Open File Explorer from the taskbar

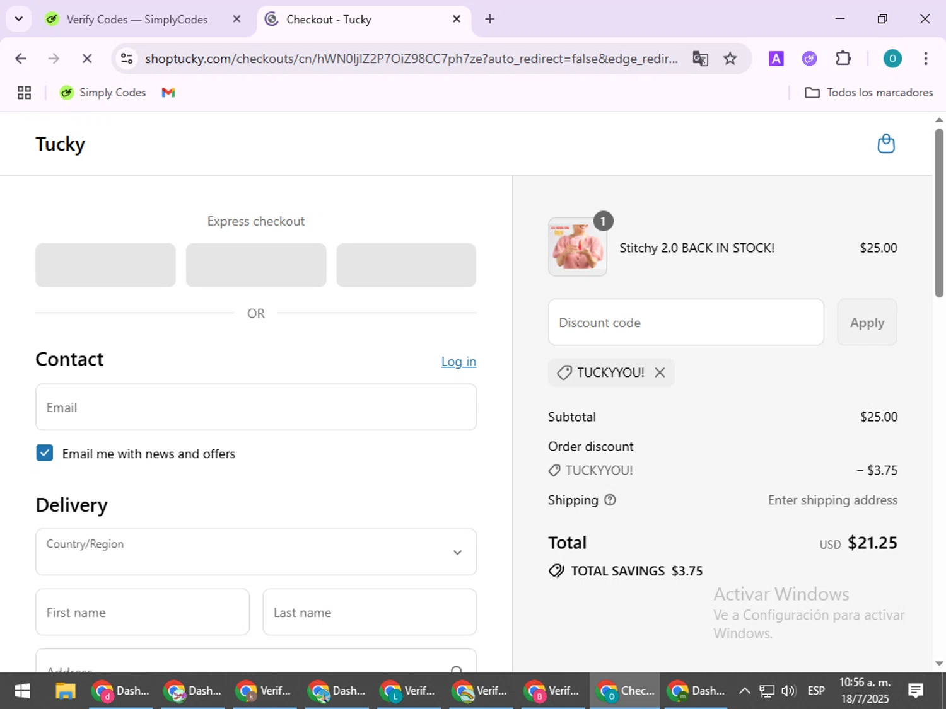pyautogui.click(x=65, y=691)
